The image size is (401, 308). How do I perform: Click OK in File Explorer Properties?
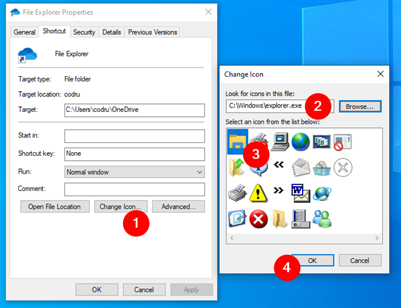point(97,289)
